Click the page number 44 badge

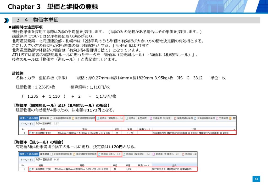[x=256, y=179]
